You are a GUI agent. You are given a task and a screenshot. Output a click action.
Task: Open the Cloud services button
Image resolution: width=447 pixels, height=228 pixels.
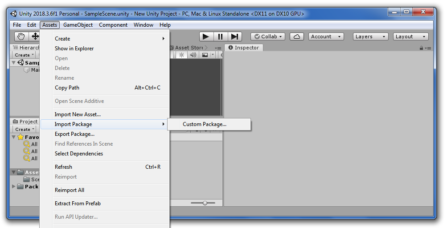coord(297,37)
